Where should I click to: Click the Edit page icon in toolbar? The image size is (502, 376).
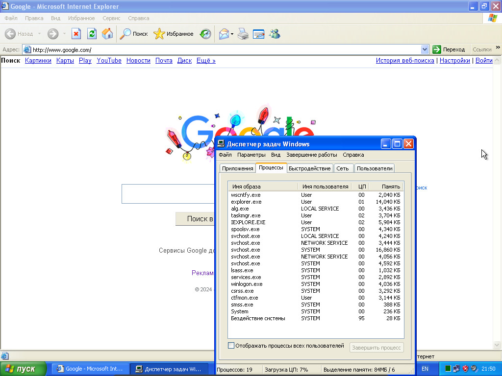coord(259,34)
